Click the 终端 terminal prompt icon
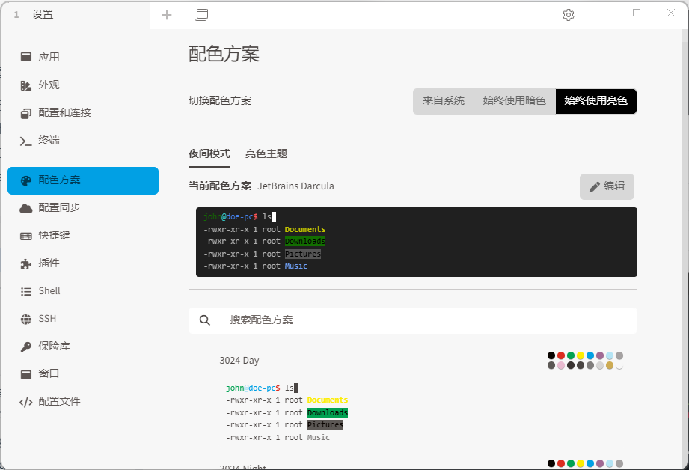The height and width of the screenshot is (470, 689). [26, 141]
